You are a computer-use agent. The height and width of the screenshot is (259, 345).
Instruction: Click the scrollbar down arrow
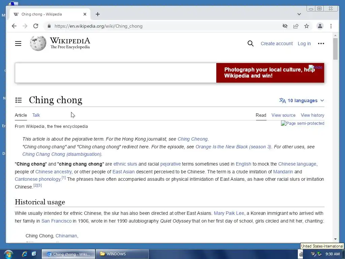[x=335, y=239]
